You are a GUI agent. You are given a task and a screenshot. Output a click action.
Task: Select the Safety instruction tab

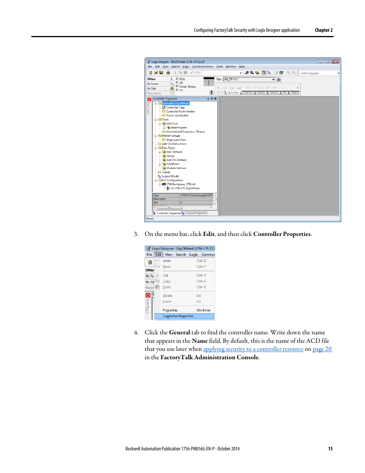pyautogui.click(x=261, y=93)
